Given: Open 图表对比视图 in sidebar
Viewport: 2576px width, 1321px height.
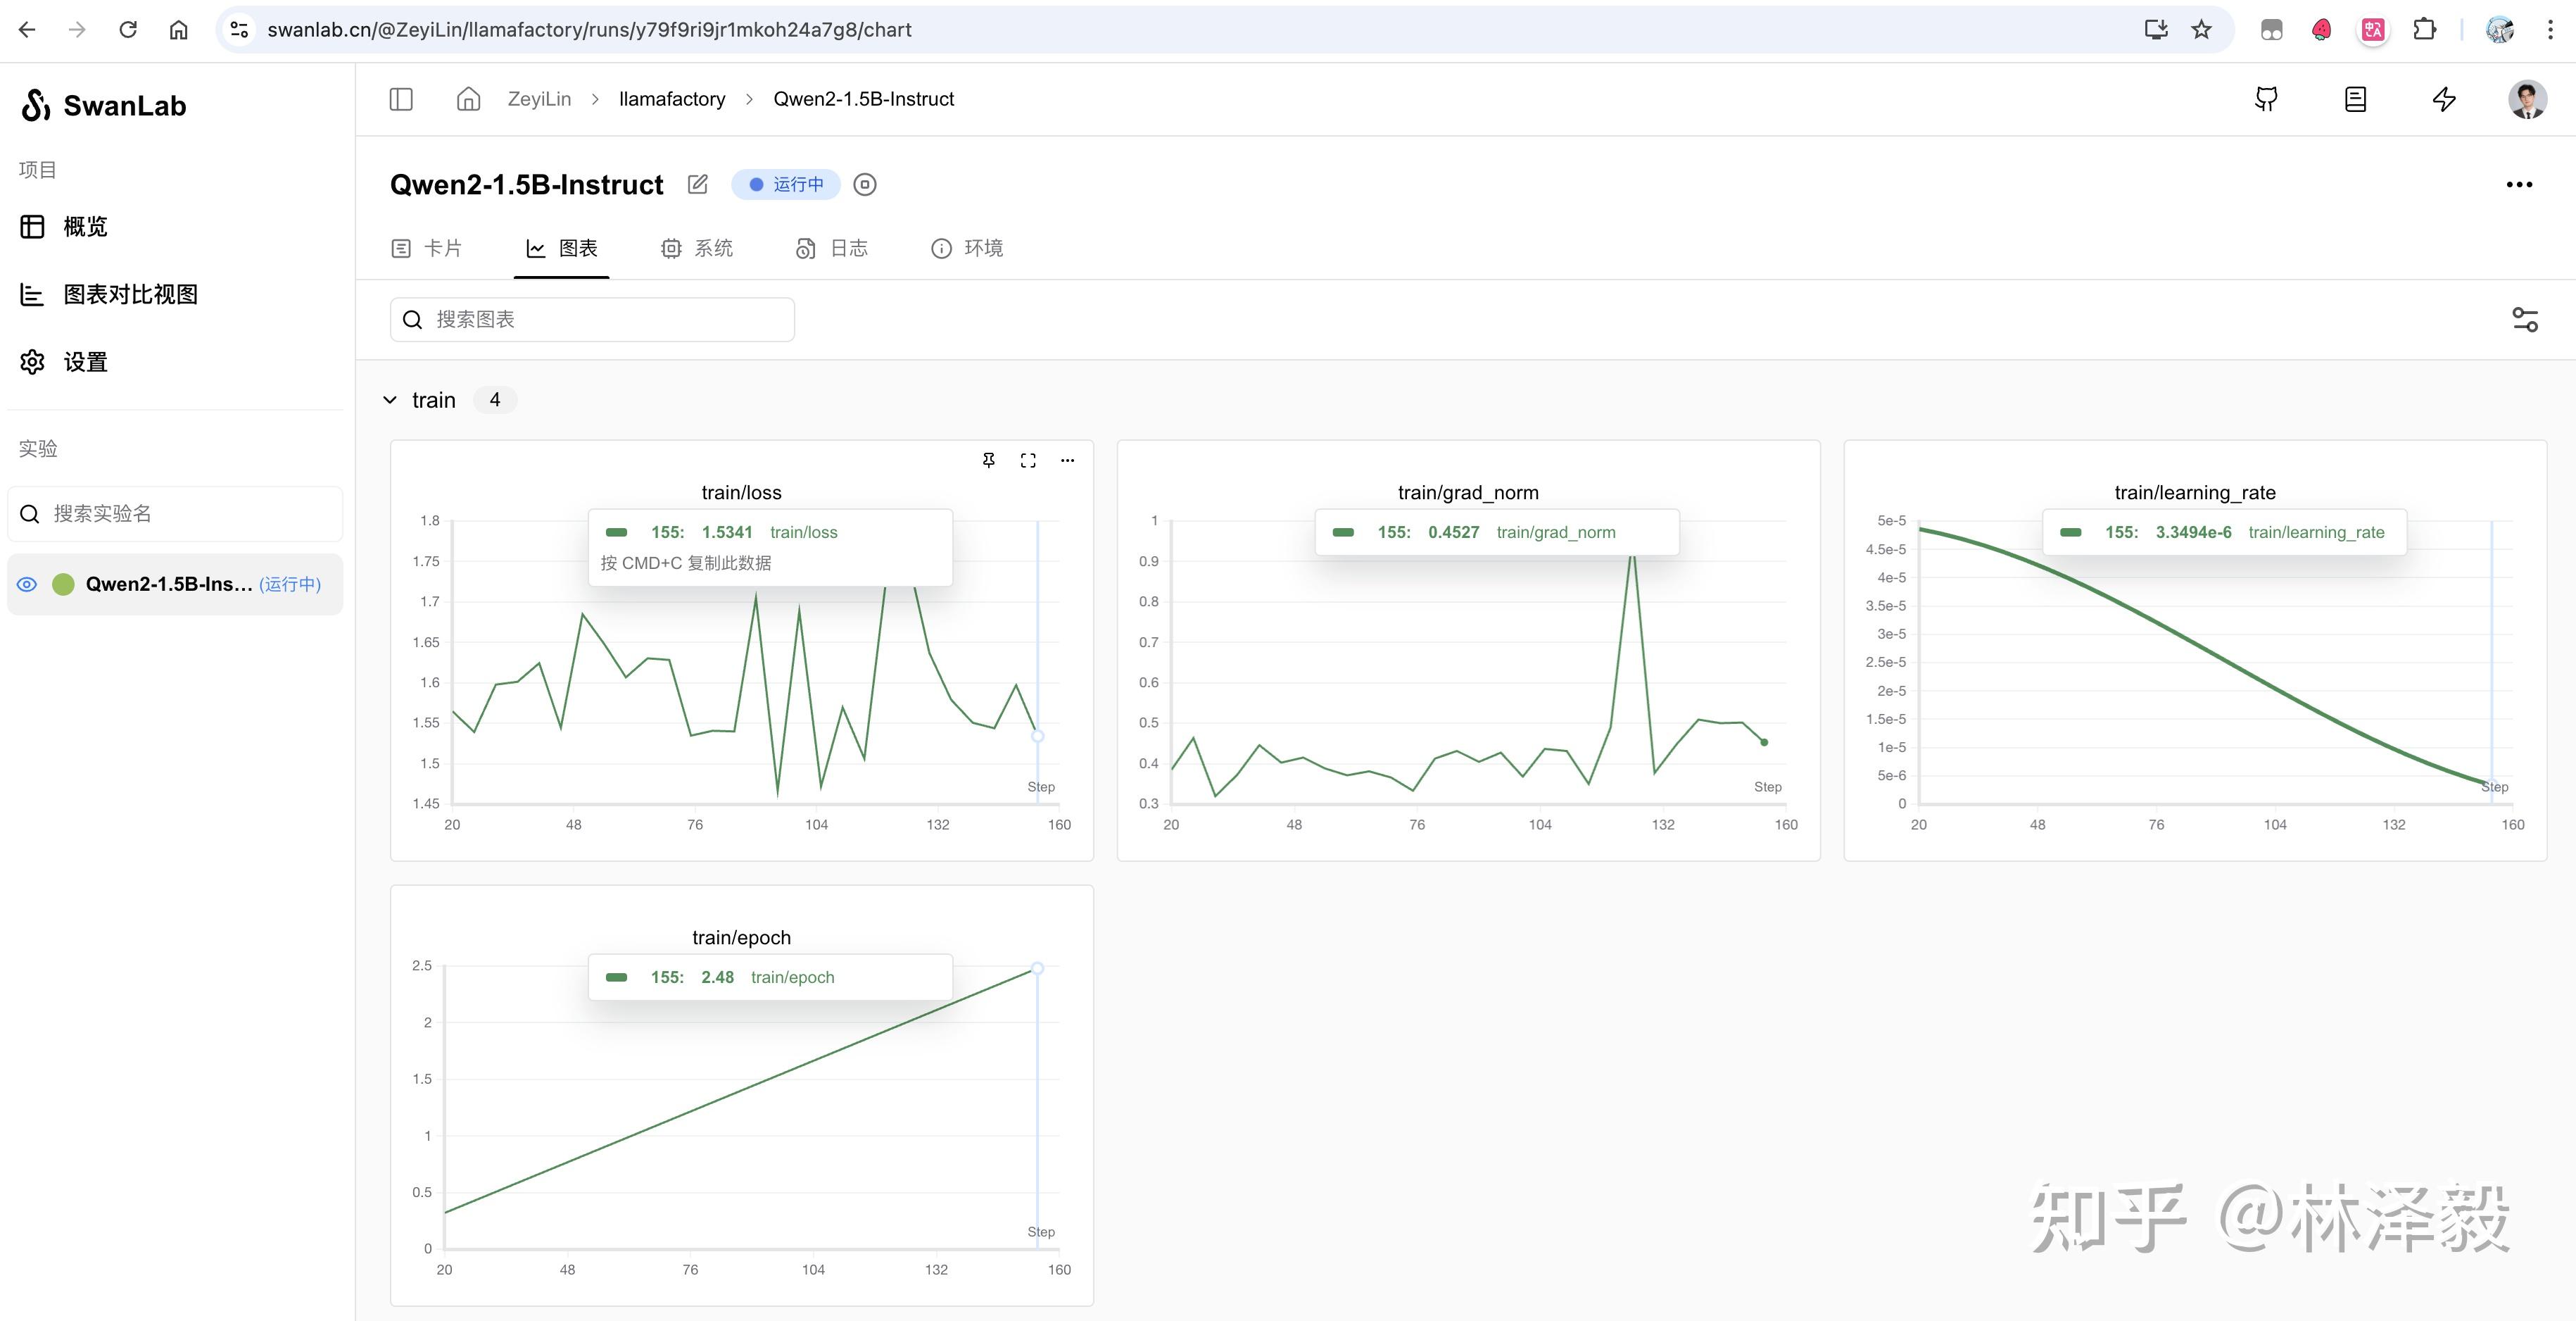Looking at the screenshot, I should tap(130, 294).
